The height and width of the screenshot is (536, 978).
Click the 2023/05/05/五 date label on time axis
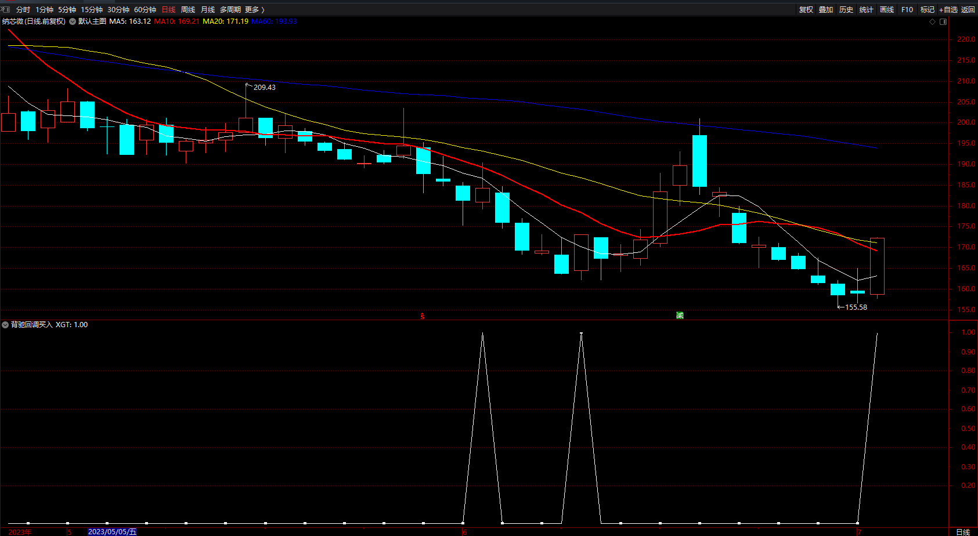click(x=112, y=532)
